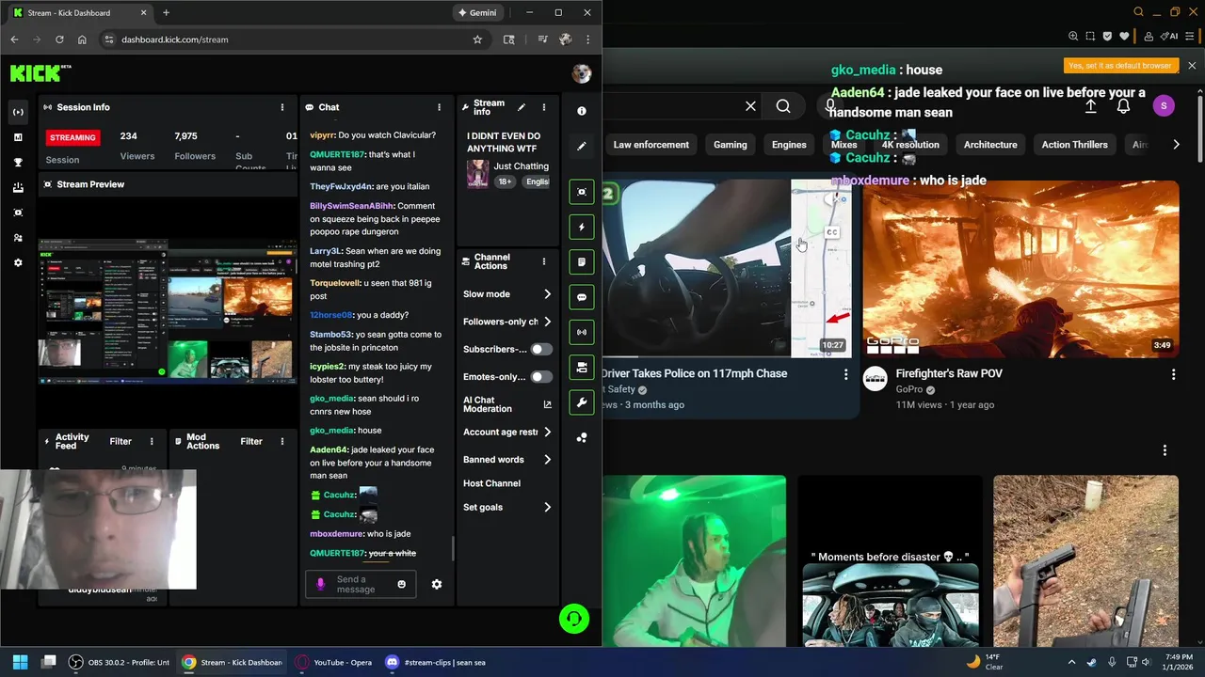Select the Architecture chip on YouTube
This screenshot has height=677, width=1205.
click(x=990, y=145)
